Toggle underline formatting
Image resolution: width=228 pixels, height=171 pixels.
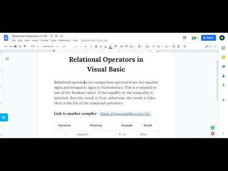tap(105, 47)
